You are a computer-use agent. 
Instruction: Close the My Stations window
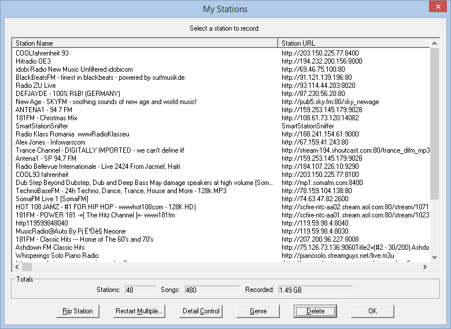[438, 6]
